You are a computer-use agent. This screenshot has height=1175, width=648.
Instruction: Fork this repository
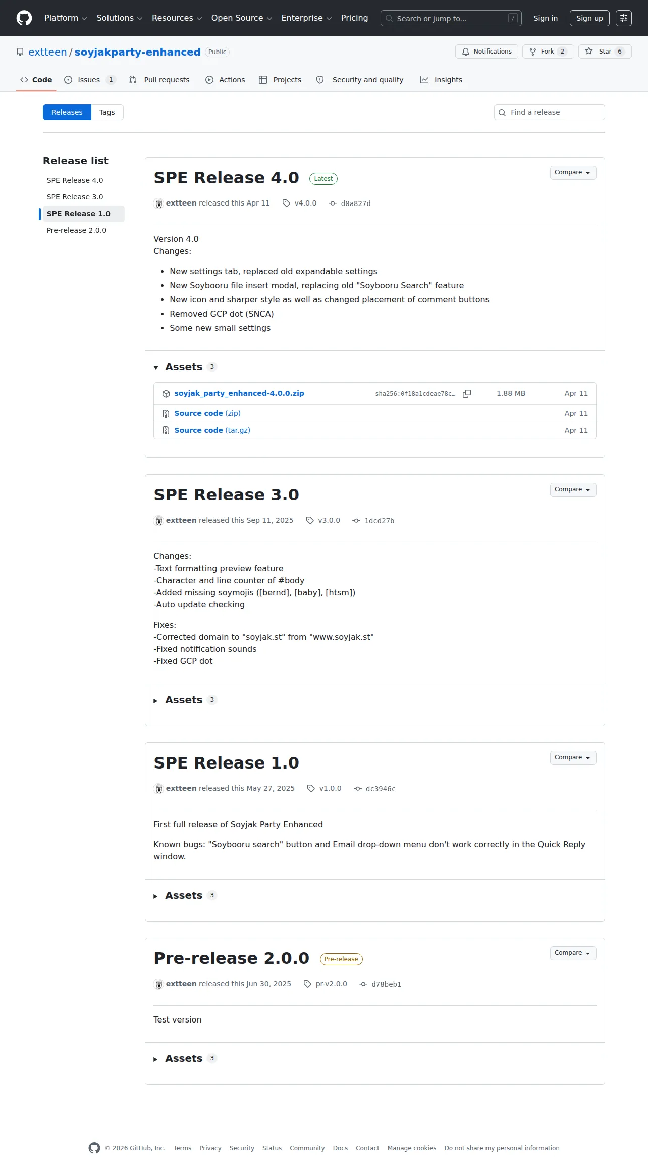click(548, 52)
